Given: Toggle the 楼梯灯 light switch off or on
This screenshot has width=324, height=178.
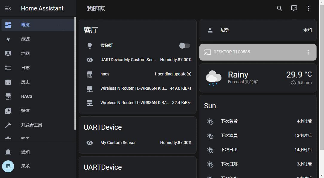Looking at the screenshot, I should pyautogui.click(x=184, y=45).
